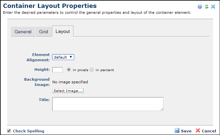Choose the "in percent" radio button
The height and width of the screenshot is (135, 220).
(x=92, y=70)
